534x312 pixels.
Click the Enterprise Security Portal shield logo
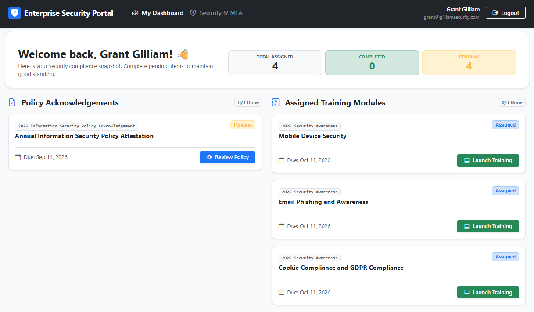[14, 13]
